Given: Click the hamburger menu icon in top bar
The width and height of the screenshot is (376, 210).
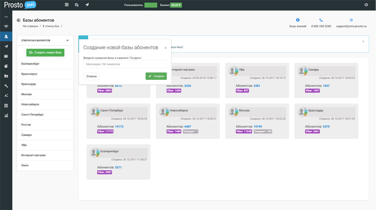Looking at the screenshot, I should point(67,5).
